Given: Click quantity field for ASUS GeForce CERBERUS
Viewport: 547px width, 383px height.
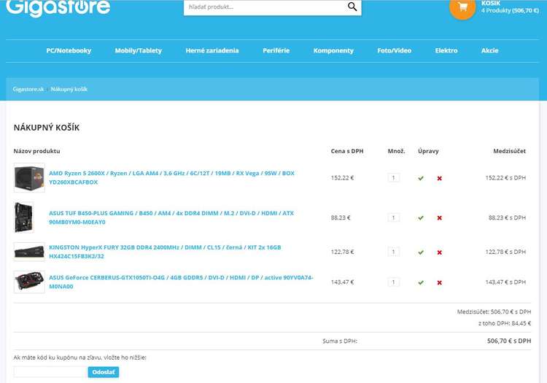Looking at the screenshot, I should (394, 282).
